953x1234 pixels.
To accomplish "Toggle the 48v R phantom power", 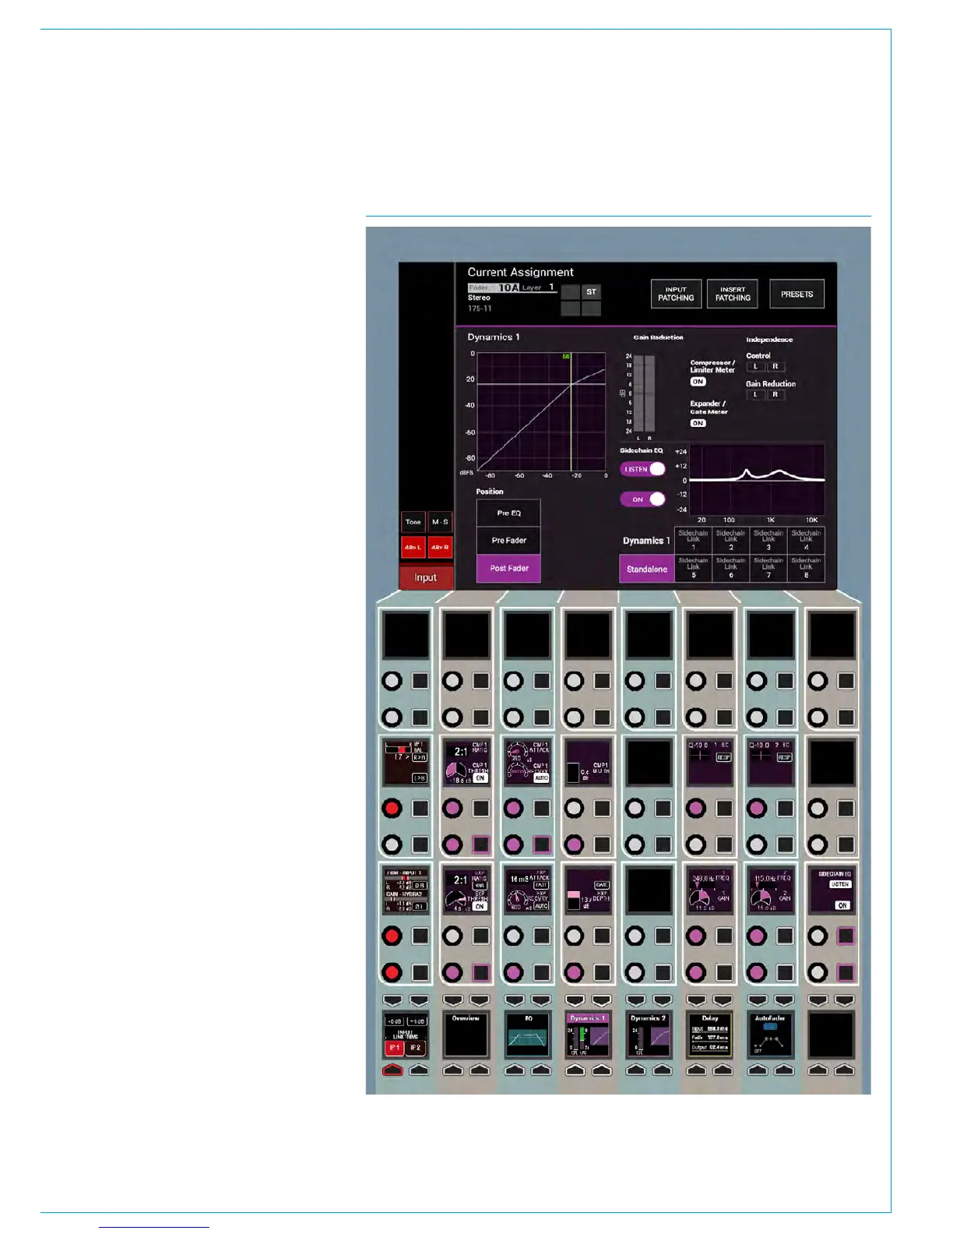I will click(440, 547).
